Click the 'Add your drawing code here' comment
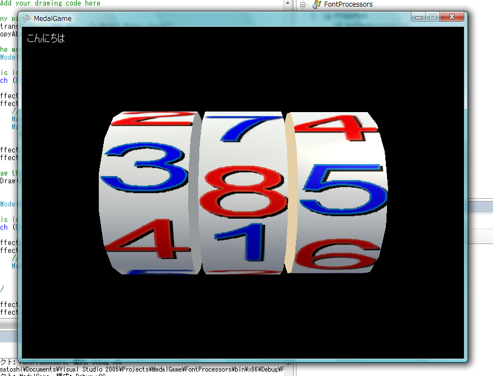Screen dimensions: 493x376 (50, 3)
